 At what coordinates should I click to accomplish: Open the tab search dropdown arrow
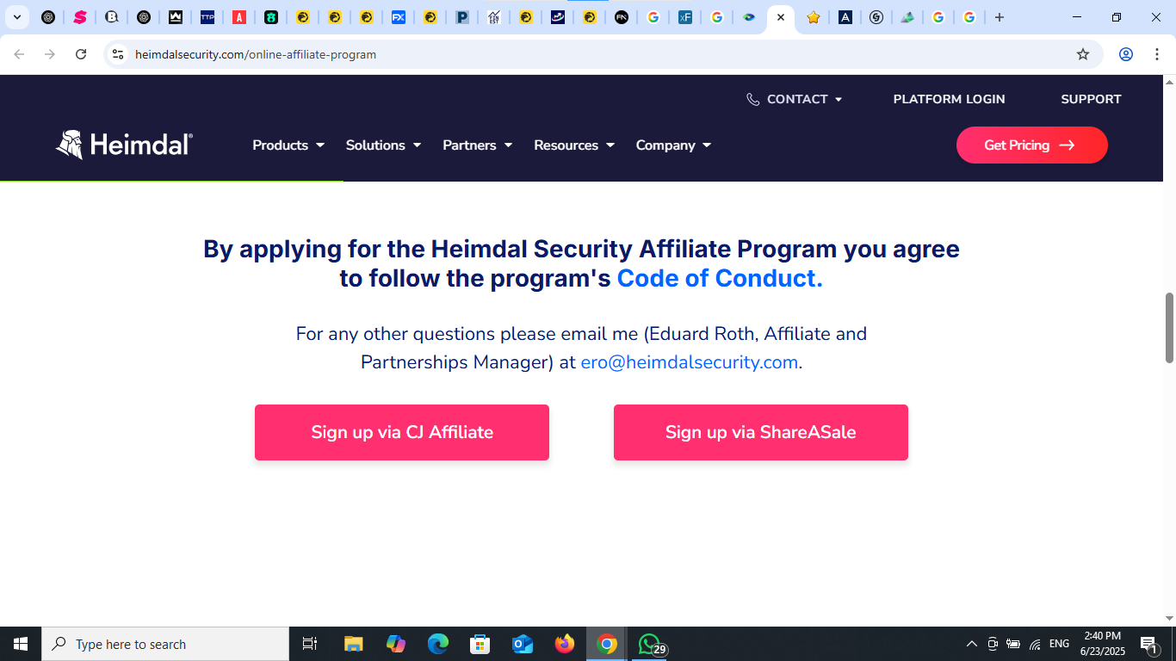pos(16,17)
